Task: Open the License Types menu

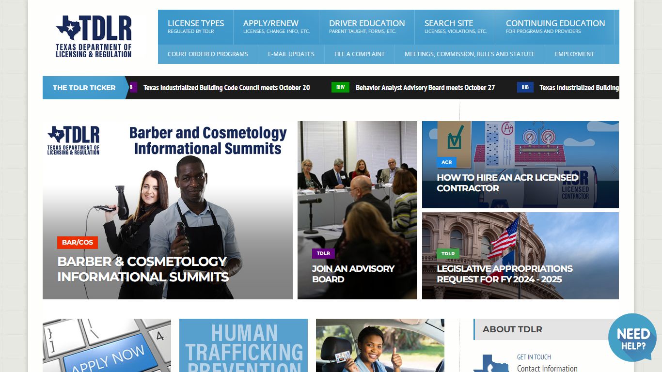Action: [x=196, y=27]
